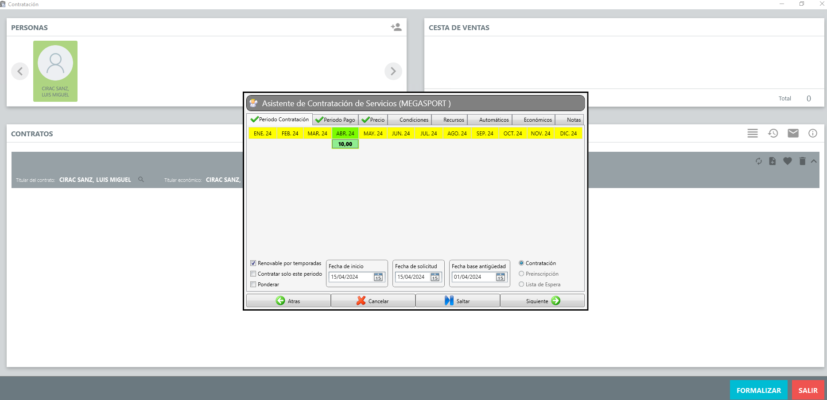Delete contract using trash icon
This screenshot has height=400, width=827.
coord(802,161)
